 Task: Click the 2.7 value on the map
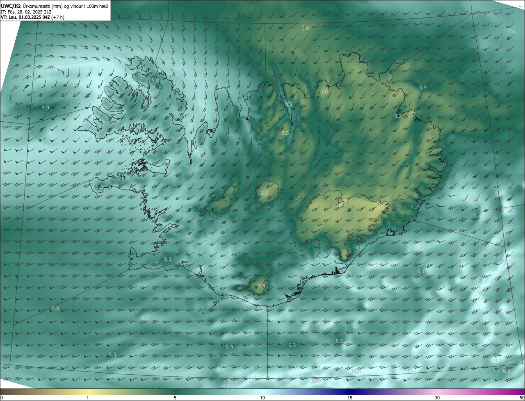[412, 114]
